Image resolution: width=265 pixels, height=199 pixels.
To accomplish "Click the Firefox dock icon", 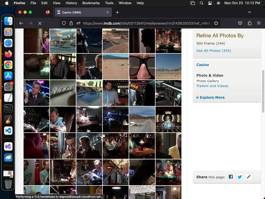I will coord(8,54).
